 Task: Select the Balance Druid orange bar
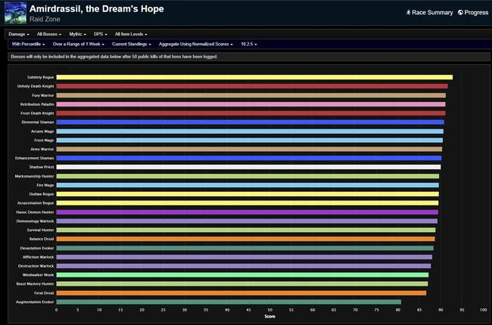[x=246, y=239]
